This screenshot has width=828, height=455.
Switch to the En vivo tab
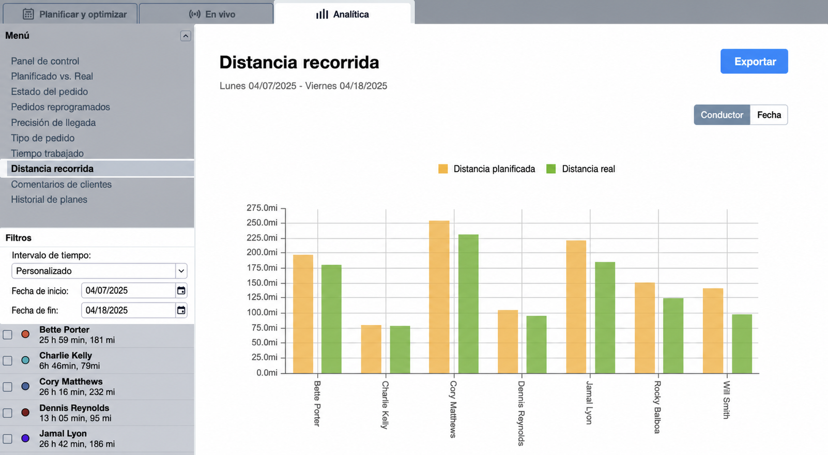coord(206,14)
